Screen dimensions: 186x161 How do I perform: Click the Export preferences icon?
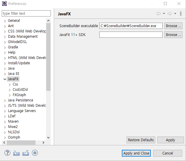pos(26,153)
